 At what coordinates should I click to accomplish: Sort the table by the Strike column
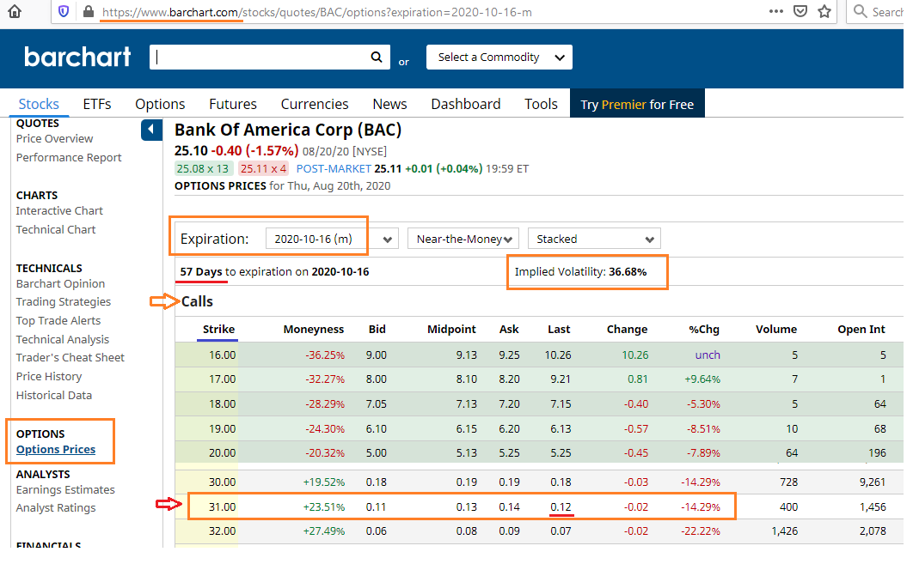[218, 329]
